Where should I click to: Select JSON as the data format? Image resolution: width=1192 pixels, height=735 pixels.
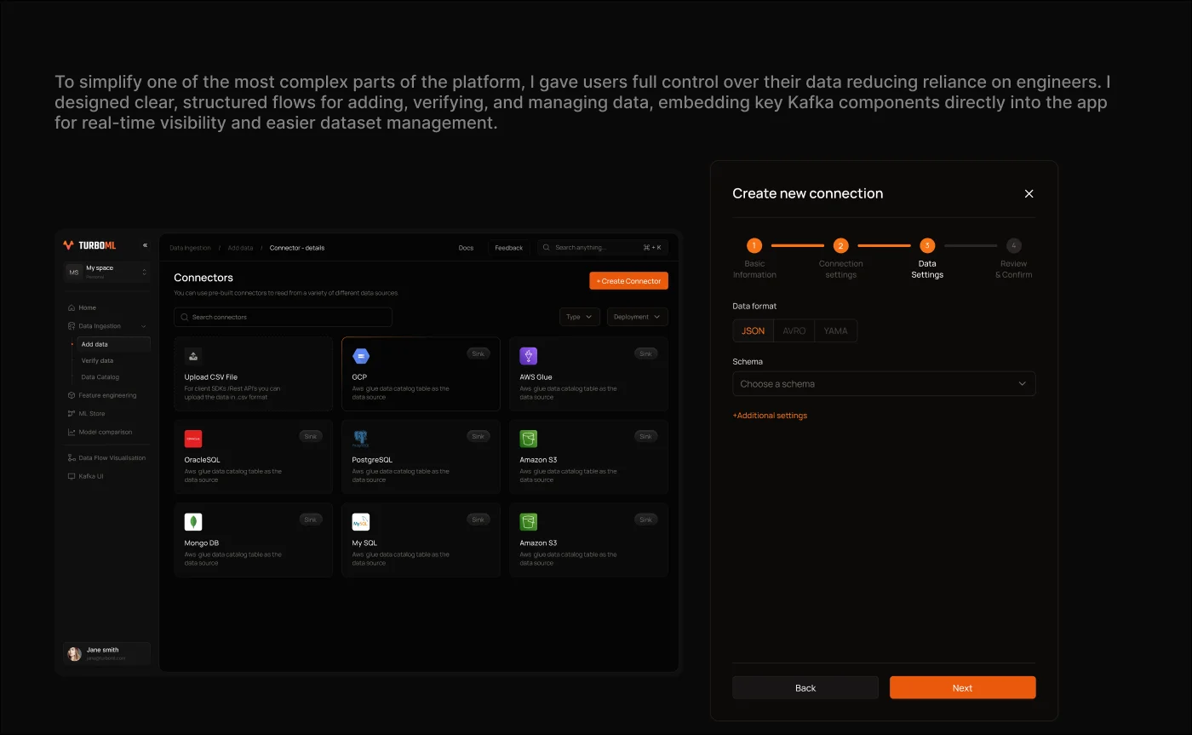(753, 330)
